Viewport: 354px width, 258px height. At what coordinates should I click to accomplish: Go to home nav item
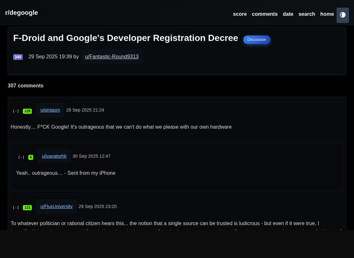pyautogui.click(x=327, y=14)
